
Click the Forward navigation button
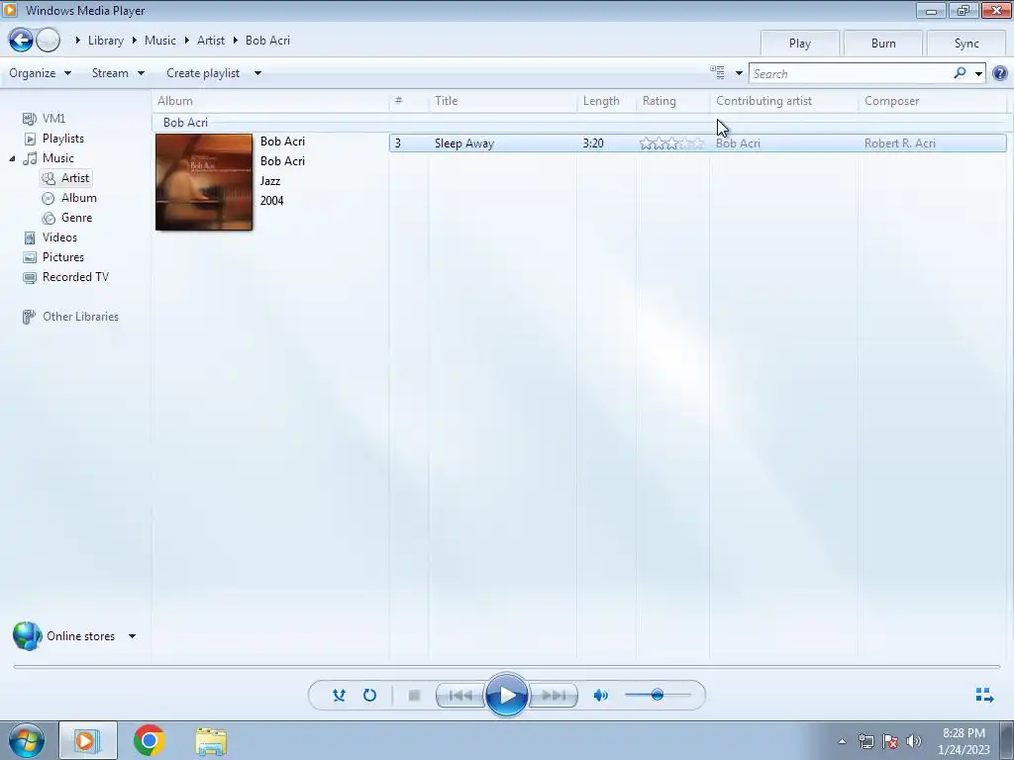coord(48,40)
